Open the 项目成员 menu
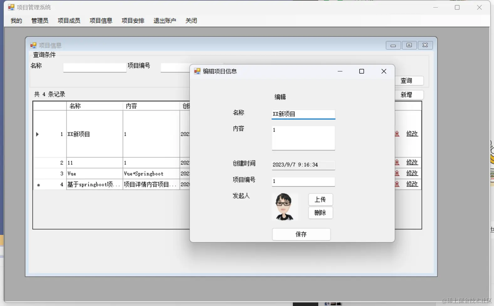Viewport: 494px width, 306px height. point(69,21)
